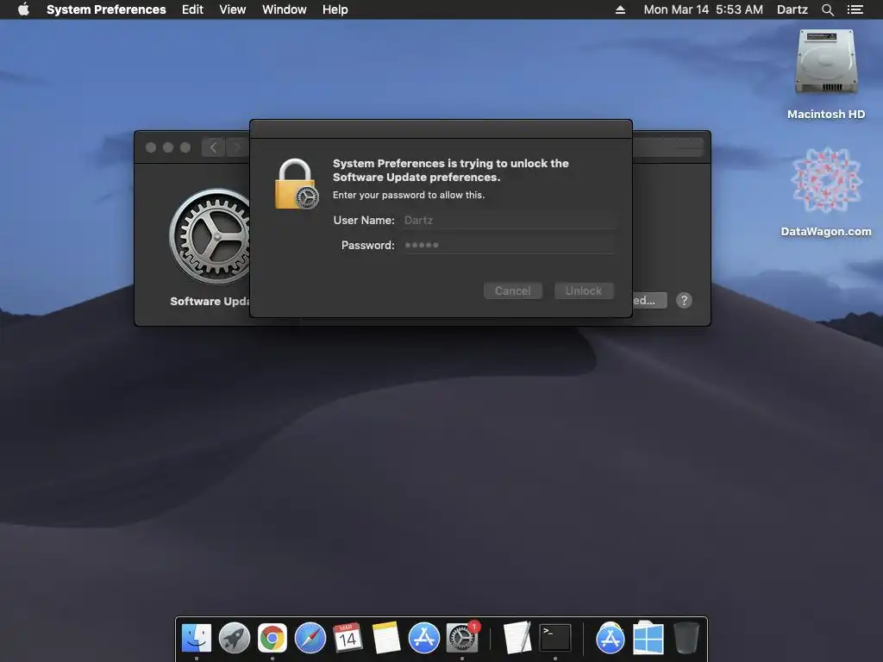Open System Preferences in Dock

[x=462, y=638]
